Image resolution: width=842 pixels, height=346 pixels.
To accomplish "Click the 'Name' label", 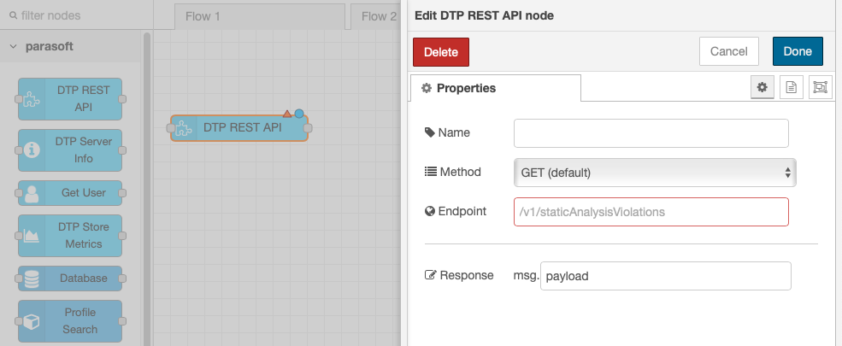I will coord(454,132).
